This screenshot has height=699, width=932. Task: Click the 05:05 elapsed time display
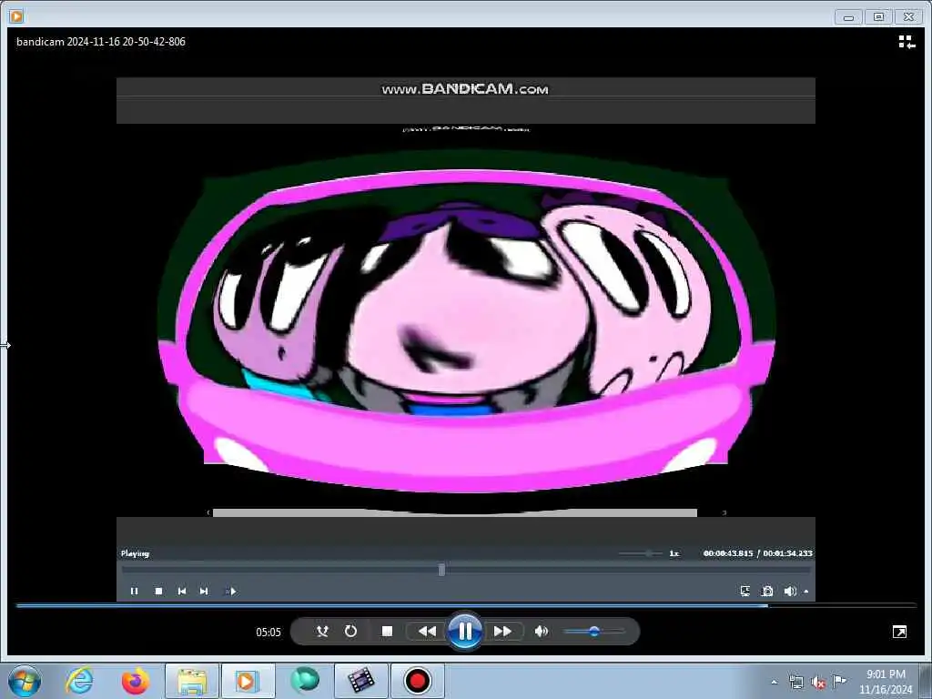268,632
